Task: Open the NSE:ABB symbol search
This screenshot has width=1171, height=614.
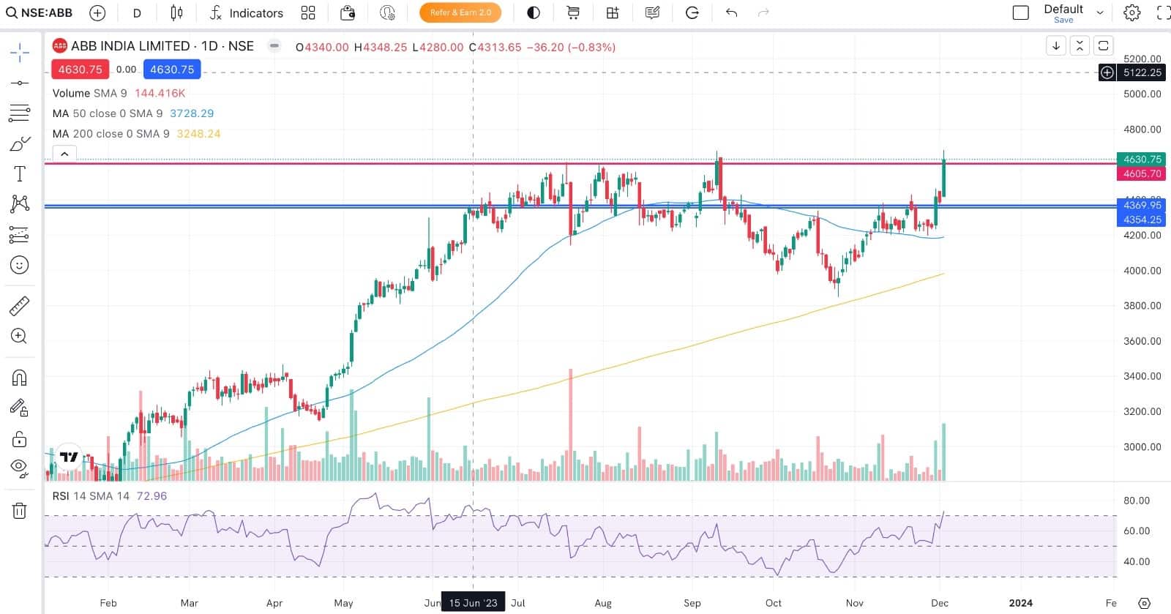Action: [x=40, y=12]
